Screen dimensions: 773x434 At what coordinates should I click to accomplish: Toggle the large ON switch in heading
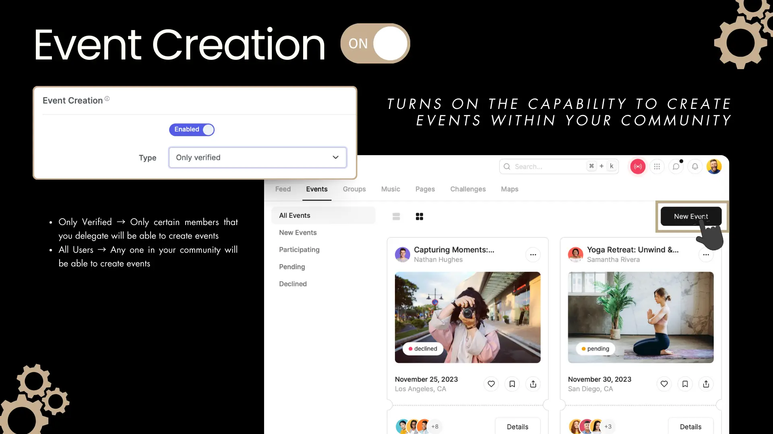coord(375,43)
